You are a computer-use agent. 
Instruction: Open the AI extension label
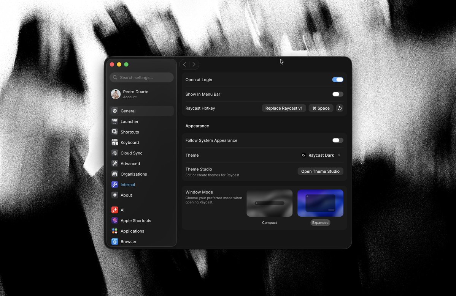[122, 210]
